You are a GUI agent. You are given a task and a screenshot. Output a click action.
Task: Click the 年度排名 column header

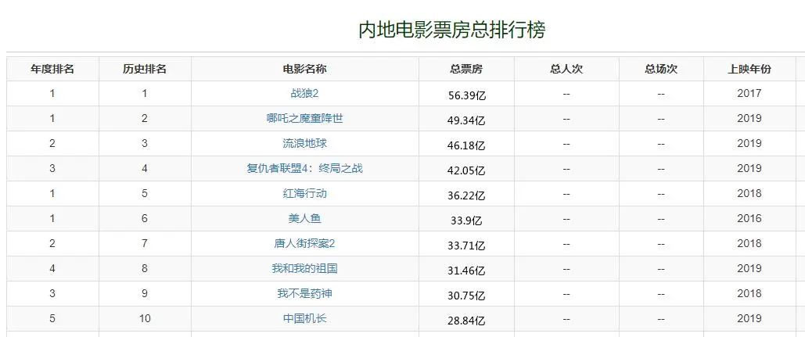(52, 70)
